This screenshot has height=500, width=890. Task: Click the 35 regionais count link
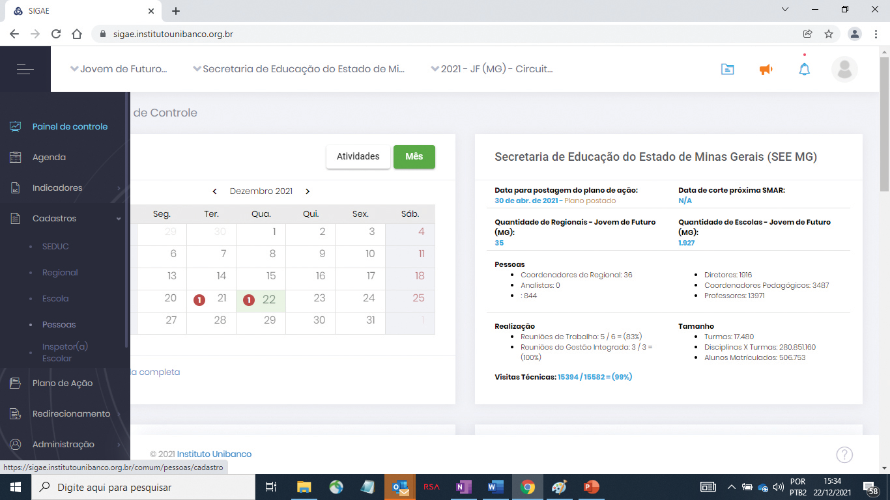click(x=499, y=243)
